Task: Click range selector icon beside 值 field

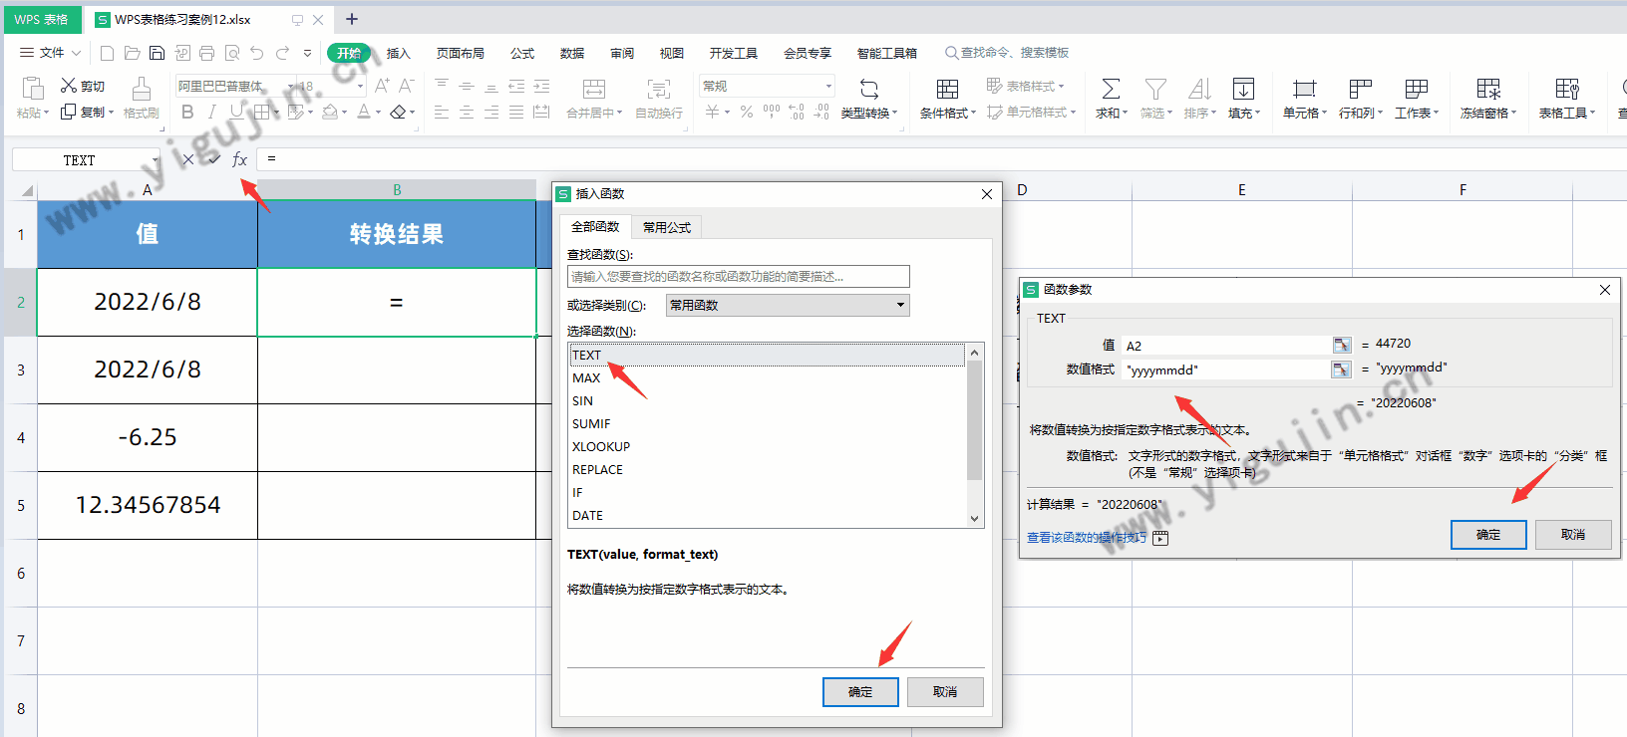Action: pos(1342,345)
